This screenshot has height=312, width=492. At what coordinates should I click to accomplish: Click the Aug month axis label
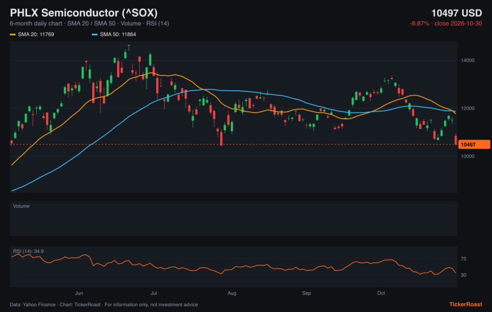pos(232,293)
